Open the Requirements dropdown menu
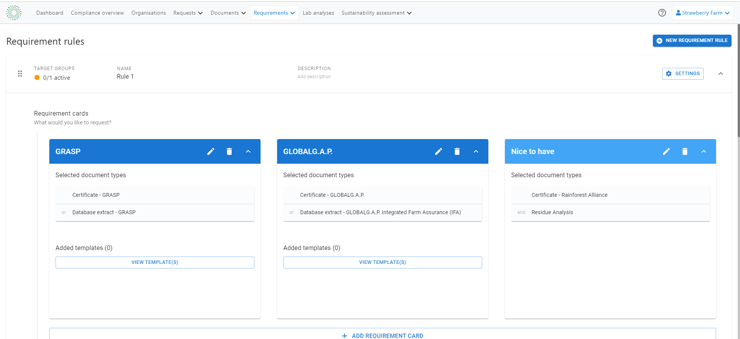 [x=274, y=13]
